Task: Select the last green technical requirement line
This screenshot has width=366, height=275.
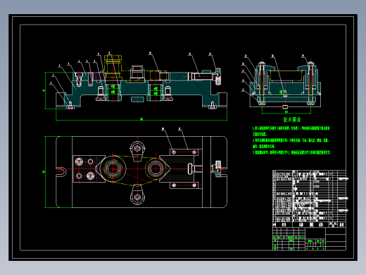Action: [x=291, y=152]
